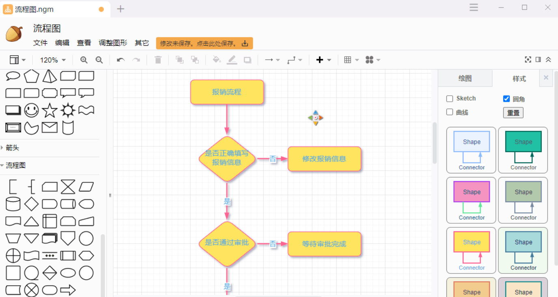Select the circle-with-cross OR flowchart shape
558x297 pixels.
[13, 256]
